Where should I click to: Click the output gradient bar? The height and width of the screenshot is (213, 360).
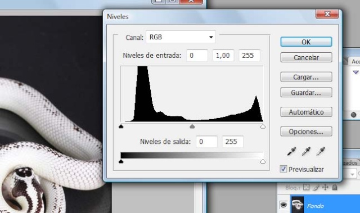pyautogui.click(x=192, y=155)
